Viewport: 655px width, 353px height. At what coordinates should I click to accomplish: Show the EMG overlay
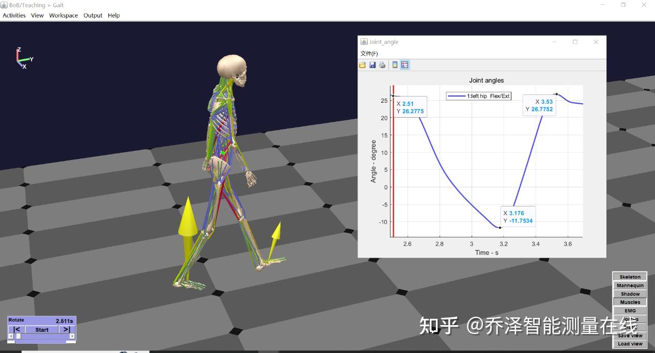tap(629, 310)
